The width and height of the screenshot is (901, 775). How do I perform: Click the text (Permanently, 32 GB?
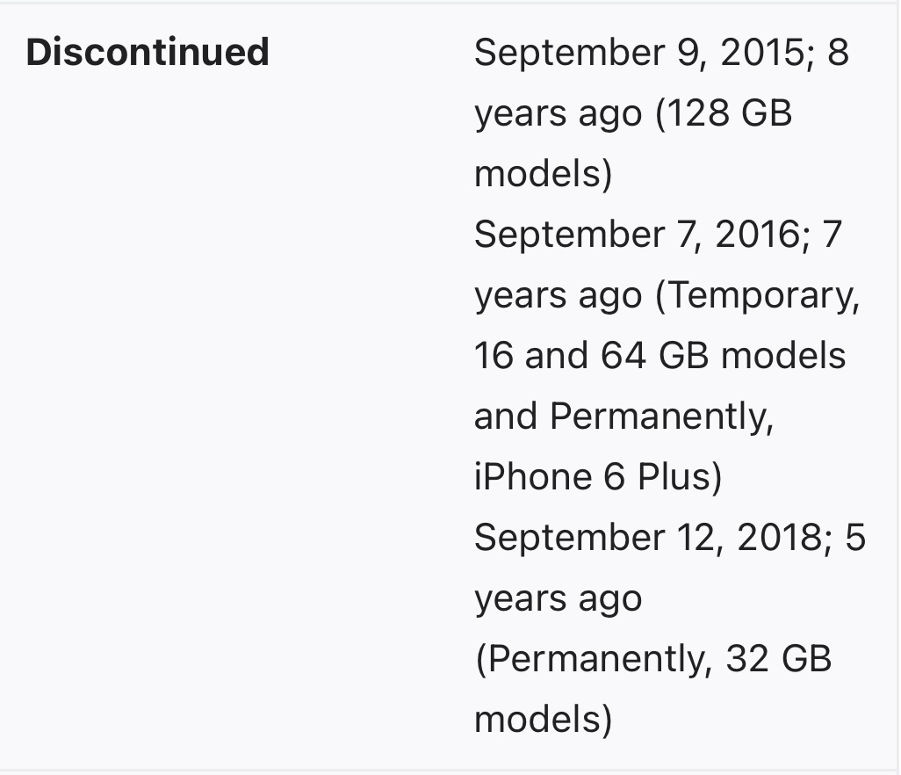[652, 659]
